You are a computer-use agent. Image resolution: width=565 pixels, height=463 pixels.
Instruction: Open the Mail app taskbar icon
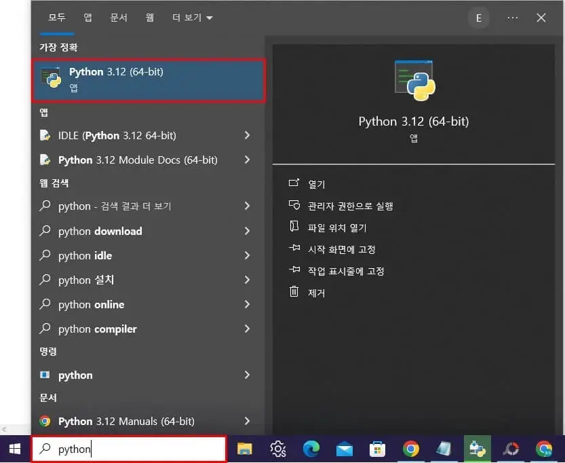(x=344, y=449)
